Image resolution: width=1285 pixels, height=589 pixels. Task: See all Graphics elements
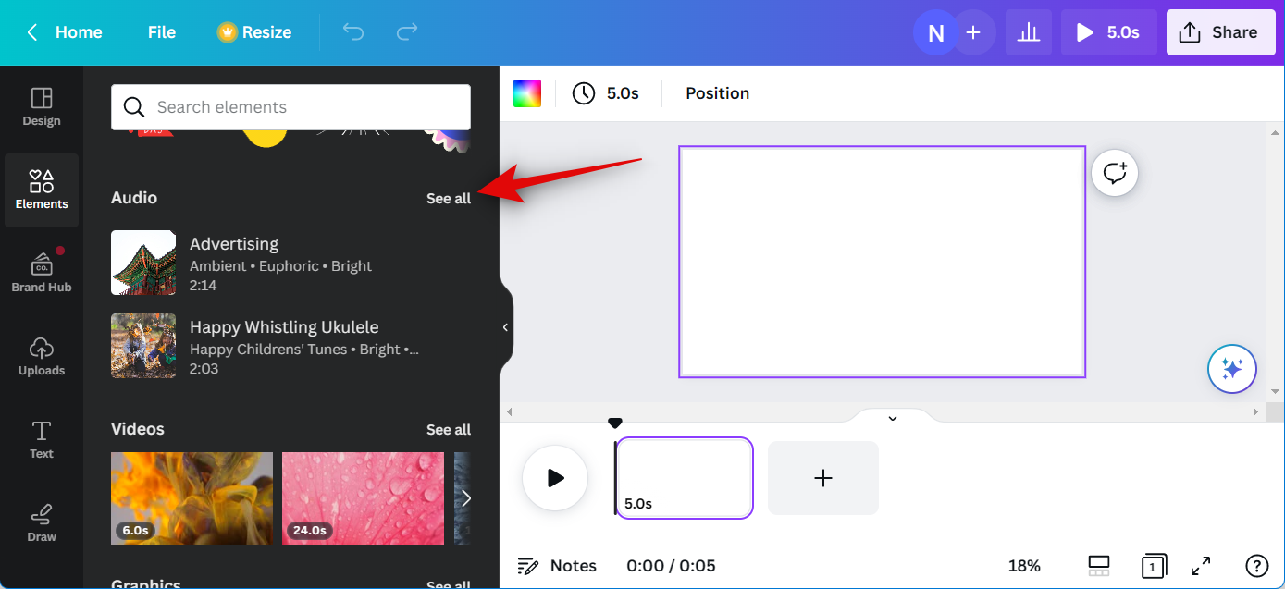point(449,583)
